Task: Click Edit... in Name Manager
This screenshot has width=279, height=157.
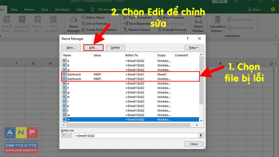Action: tap(93, 47)
